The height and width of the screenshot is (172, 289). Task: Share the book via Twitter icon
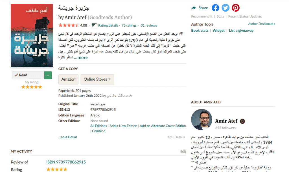click(x=225, y=8)
